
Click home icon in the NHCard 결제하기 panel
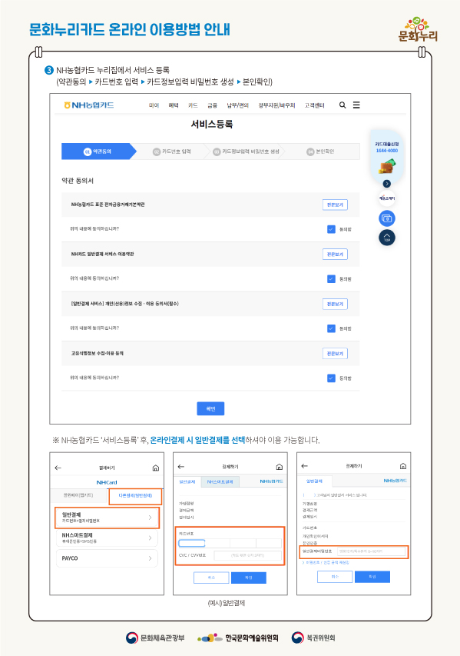tap(155, 468)
